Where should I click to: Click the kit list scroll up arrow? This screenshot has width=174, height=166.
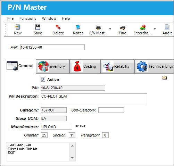pyautogui.click(x=72, y=146)
